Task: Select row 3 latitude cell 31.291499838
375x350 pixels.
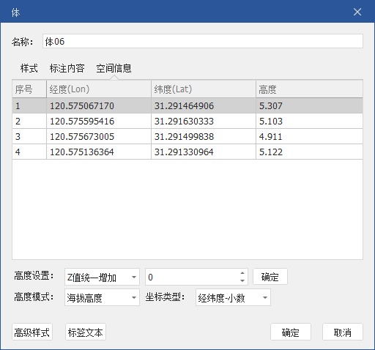Action: [x=204, y=136]
